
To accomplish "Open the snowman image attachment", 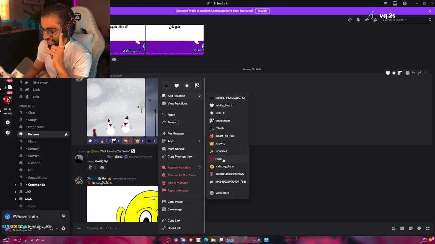I will (116, 107).
